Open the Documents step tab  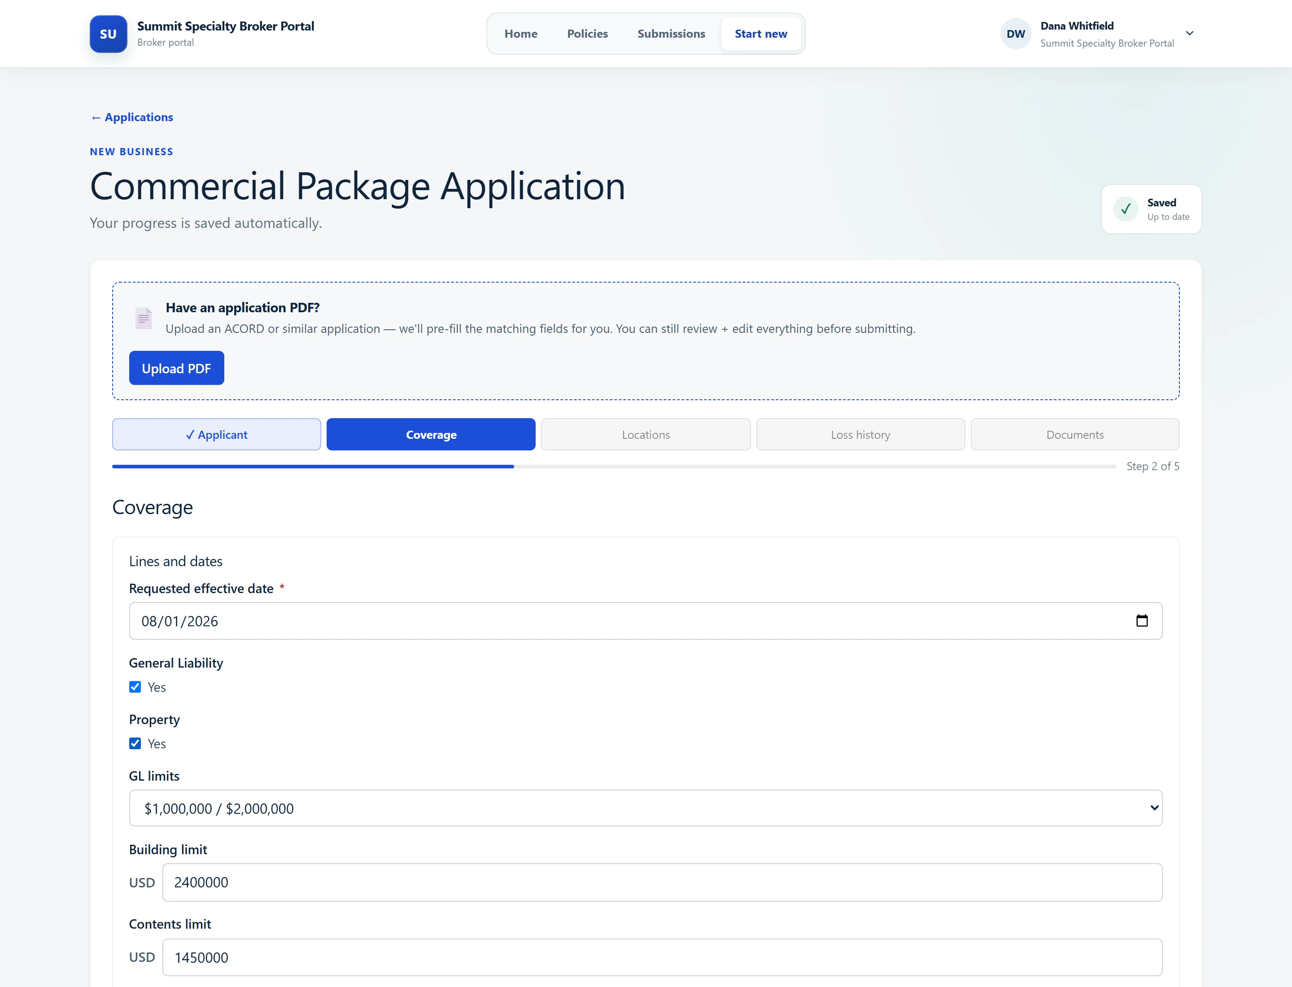(x=1075, y=435)
